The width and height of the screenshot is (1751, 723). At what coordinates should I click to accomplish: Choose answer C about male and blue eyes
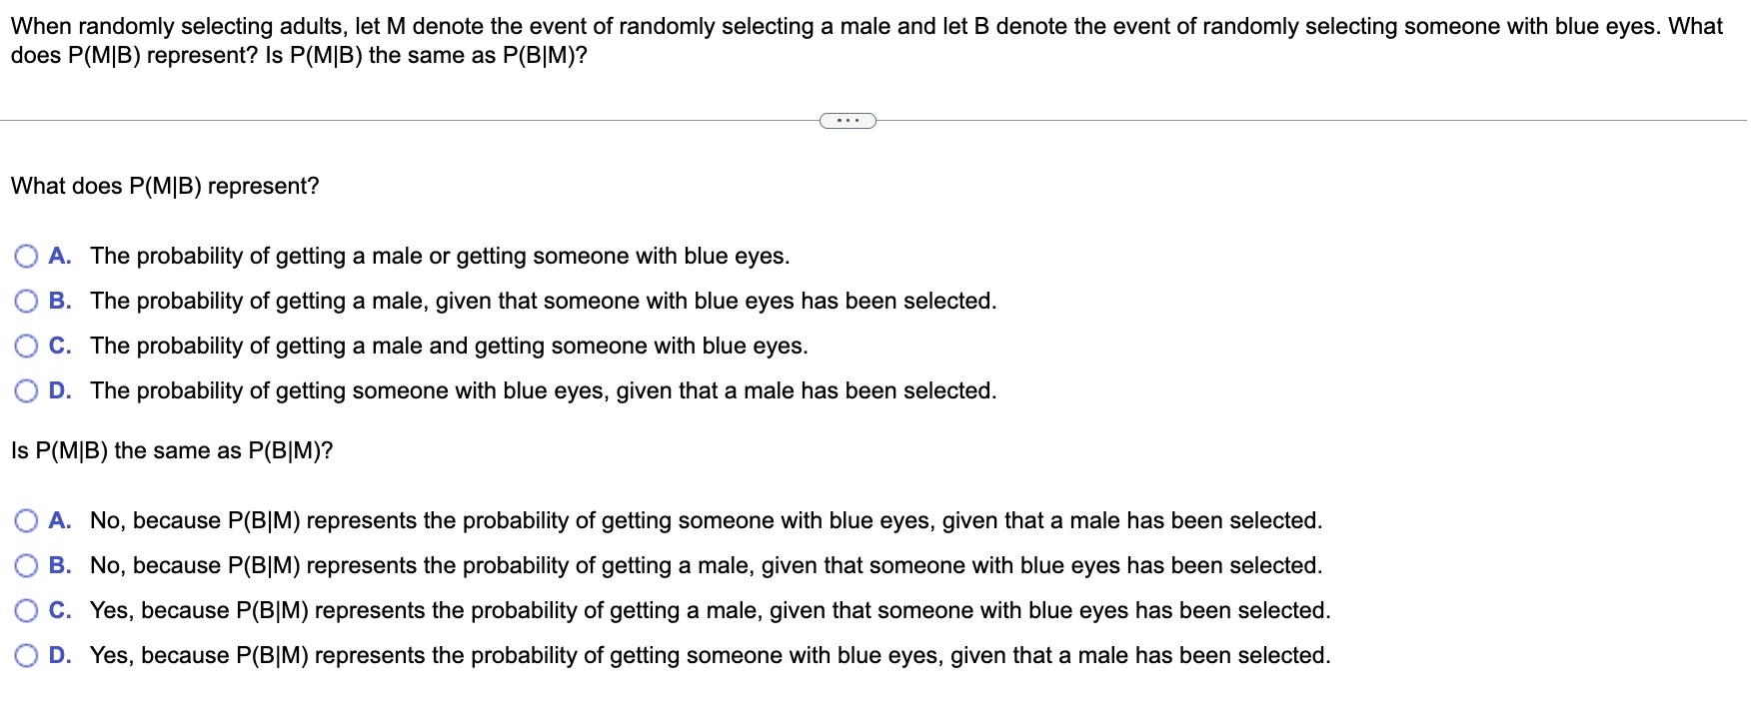[x=25, y=346]
